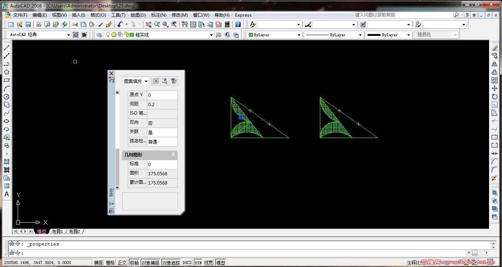502x267 pixels.
Task: Toggle the DYN dynamic input
Action: 198,263
